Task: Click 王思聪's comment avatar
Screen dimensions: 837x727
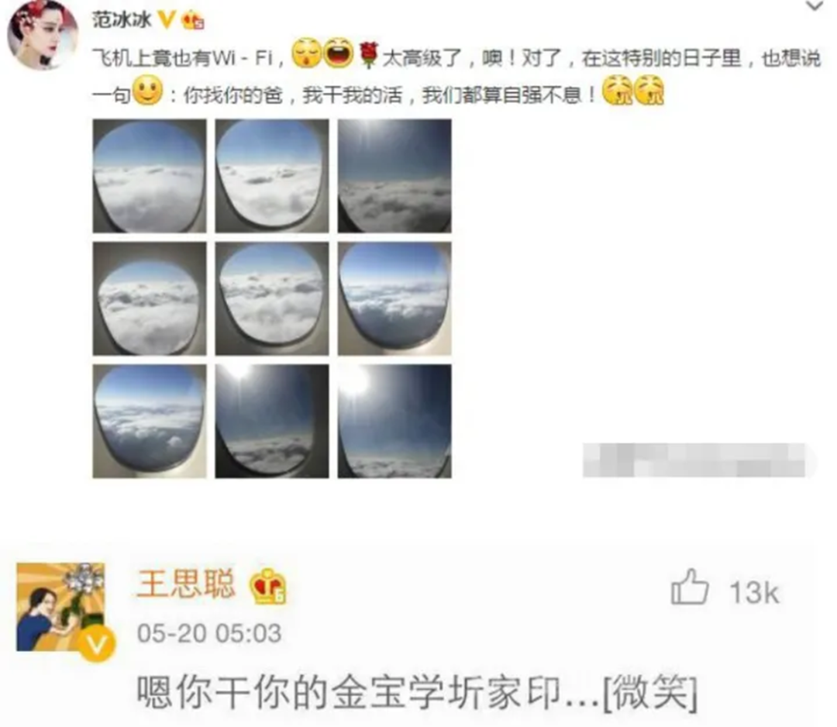Action: [60, 607]
